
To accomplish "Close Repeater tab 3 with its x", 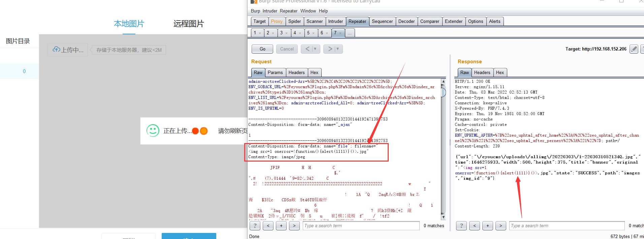I will coord(286,33).
